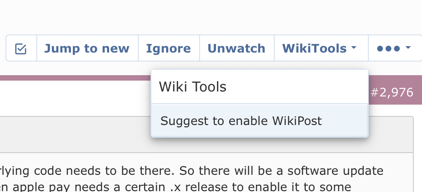The width and height of the screenshot is (422, 192).
Task: Click the white area left of the dropdown menu
Action: [75, 98]
